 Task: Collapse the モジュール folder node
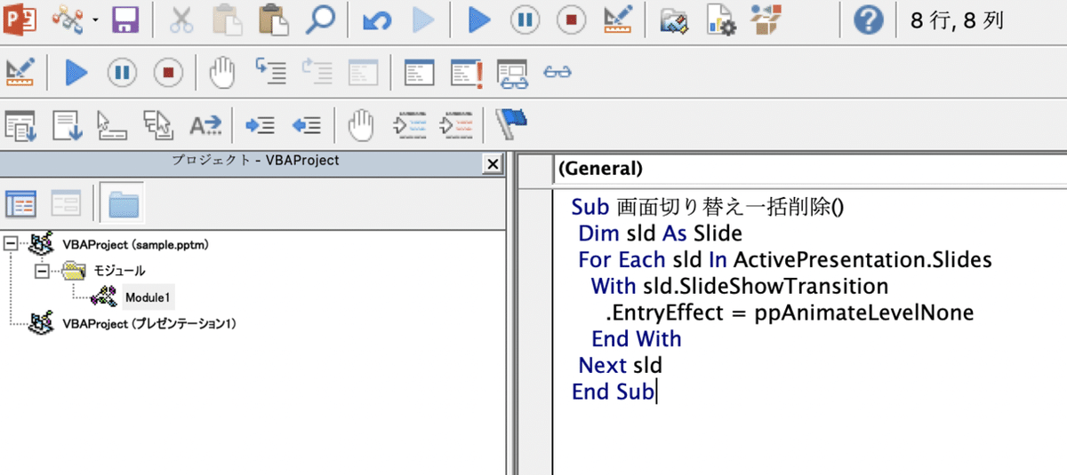point(40,271)
